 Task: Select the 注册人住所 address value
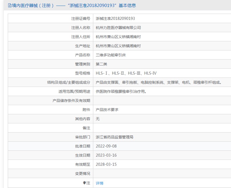point(118,37)
